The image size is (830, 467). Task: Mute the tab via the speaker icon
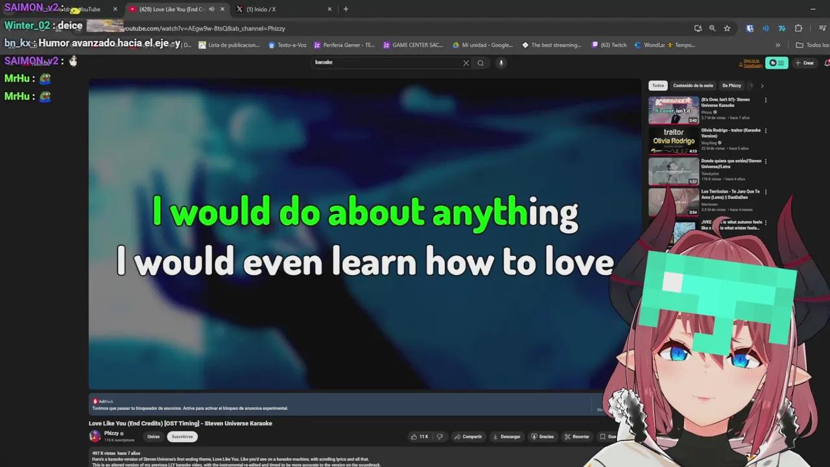(x=211, y=9)
